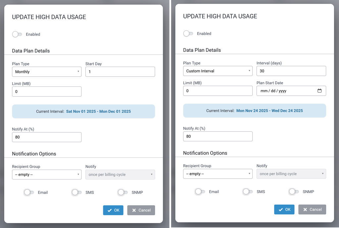Click Cancel in the Monthly plan dialog
This screenshot has width=339, height=228.
click(x=141, y=210)
